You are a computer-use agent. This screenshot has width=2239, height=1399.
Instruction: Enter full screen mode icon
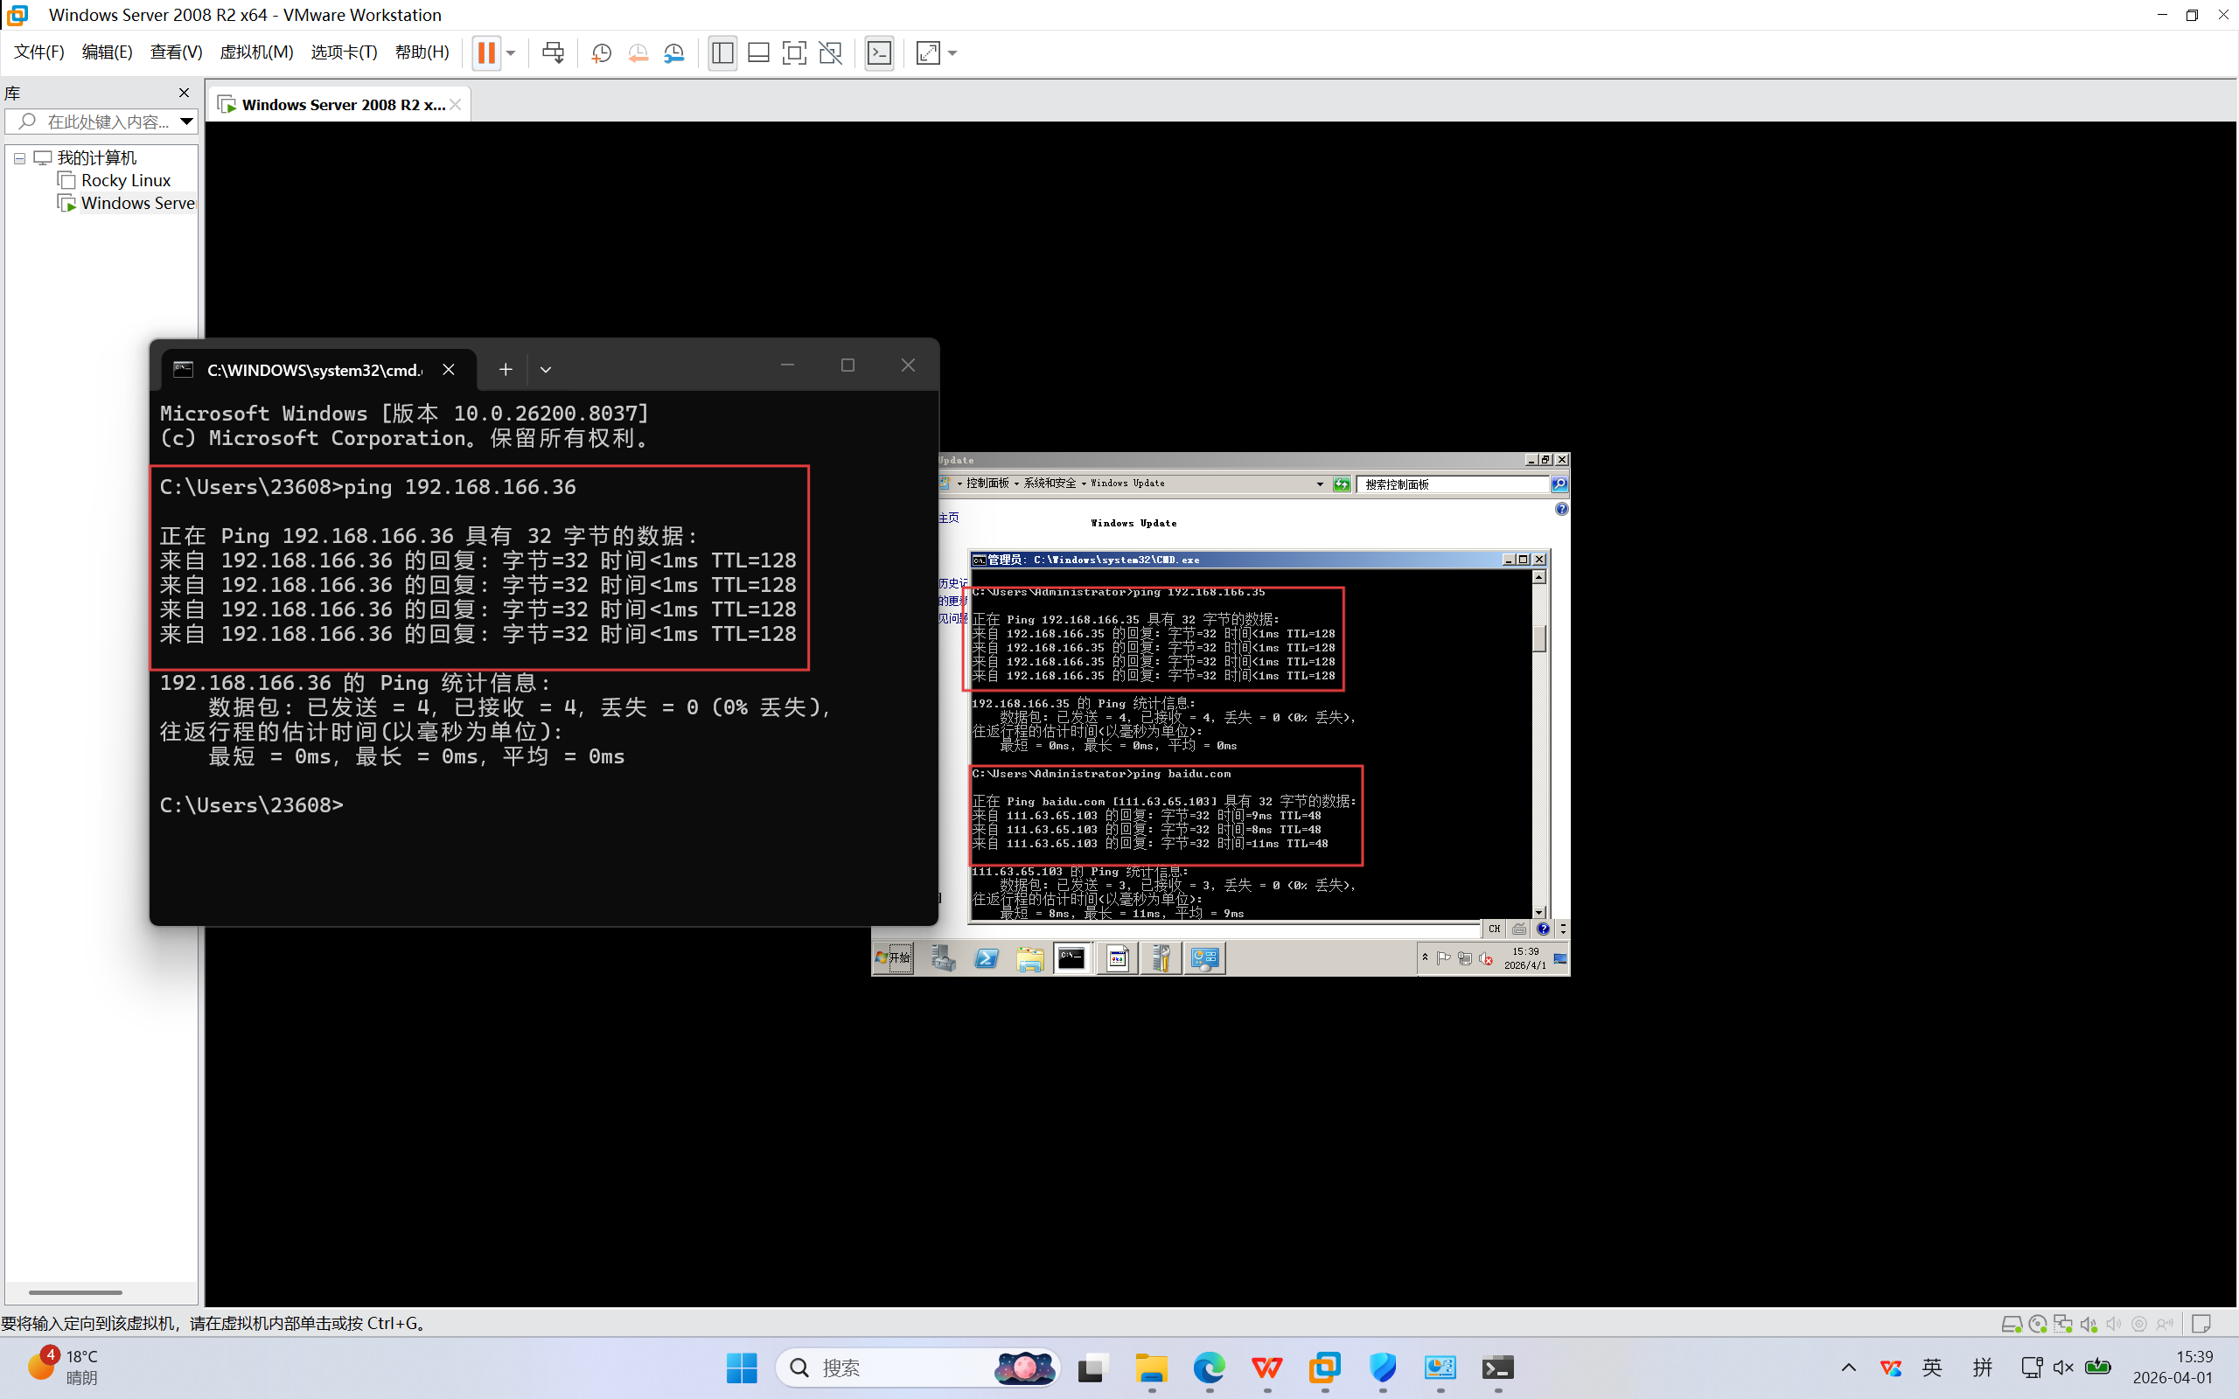[x=794, y=52]
